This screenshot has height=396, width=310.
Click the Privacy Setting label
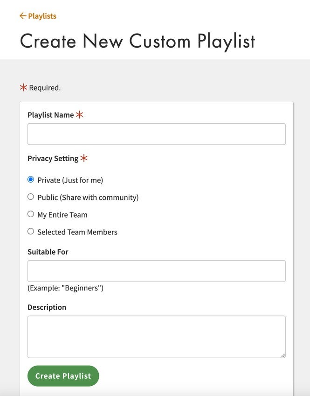click(53, 158)
